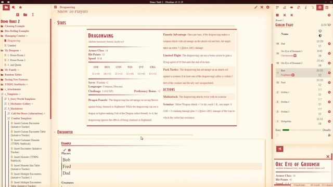The width and height of the screenshot is (333, 187).
Task: Open options for Orc Eye of Gruumsh 1
Action: point(329,54)
